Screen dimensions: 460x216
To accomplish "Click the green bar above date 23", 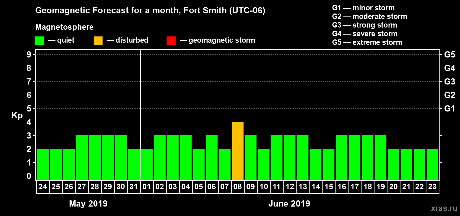I will click(433, 164).
